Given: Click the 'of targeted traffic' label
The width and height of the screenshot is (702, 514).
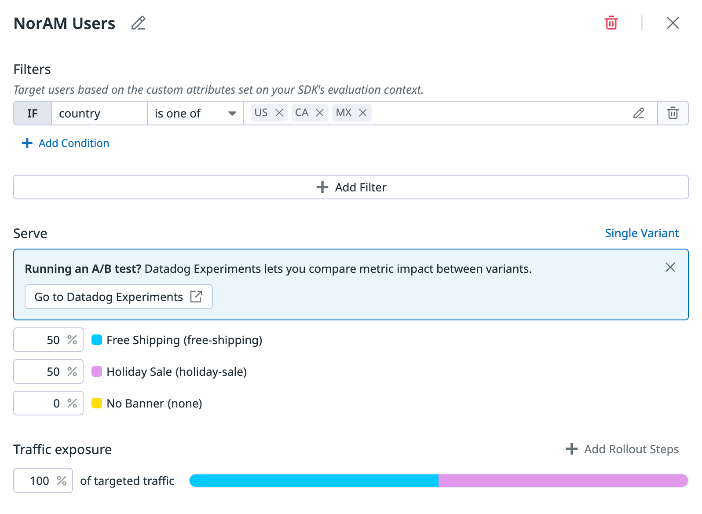Looking at the screenshot, I should tap(127, 481).
